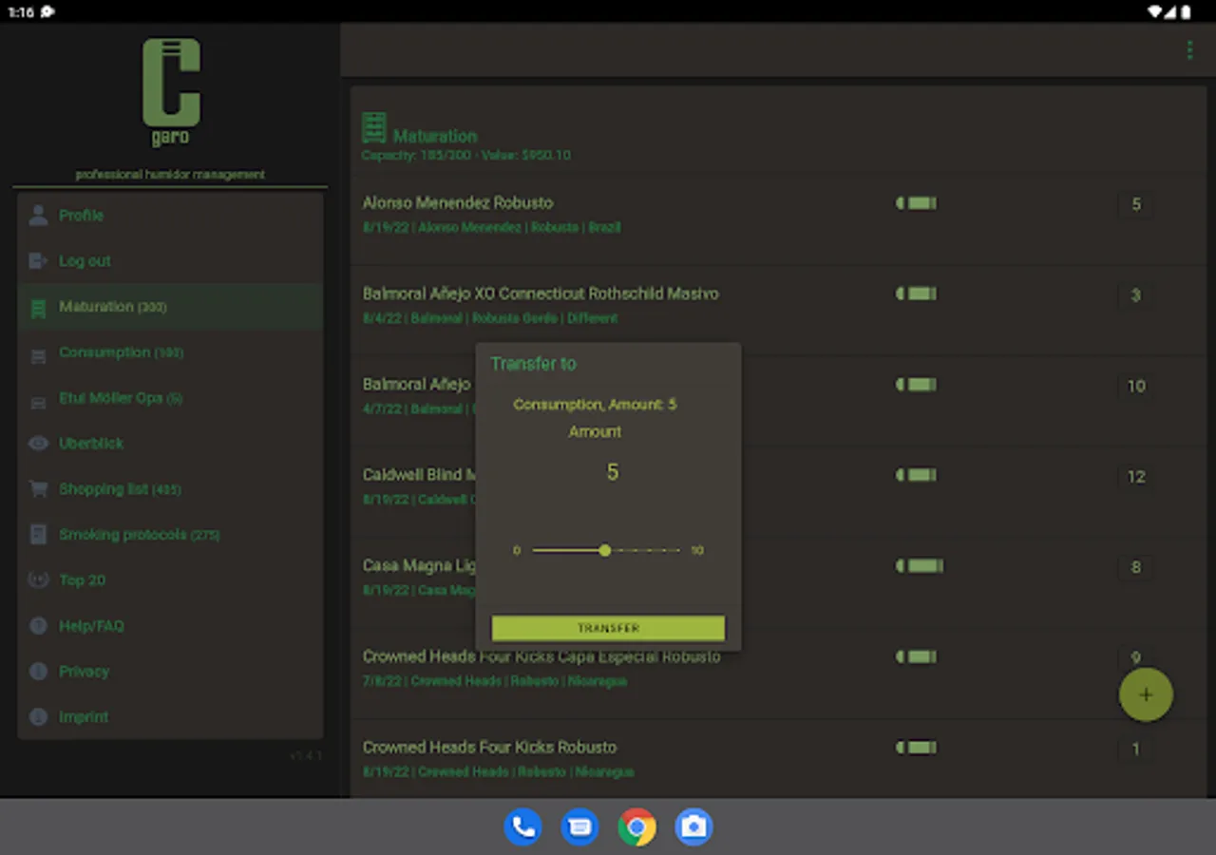The height and width of the screenshot is (855, 1216).
Task: Open Top 20 entry
Action: click(x=170, y=580)
